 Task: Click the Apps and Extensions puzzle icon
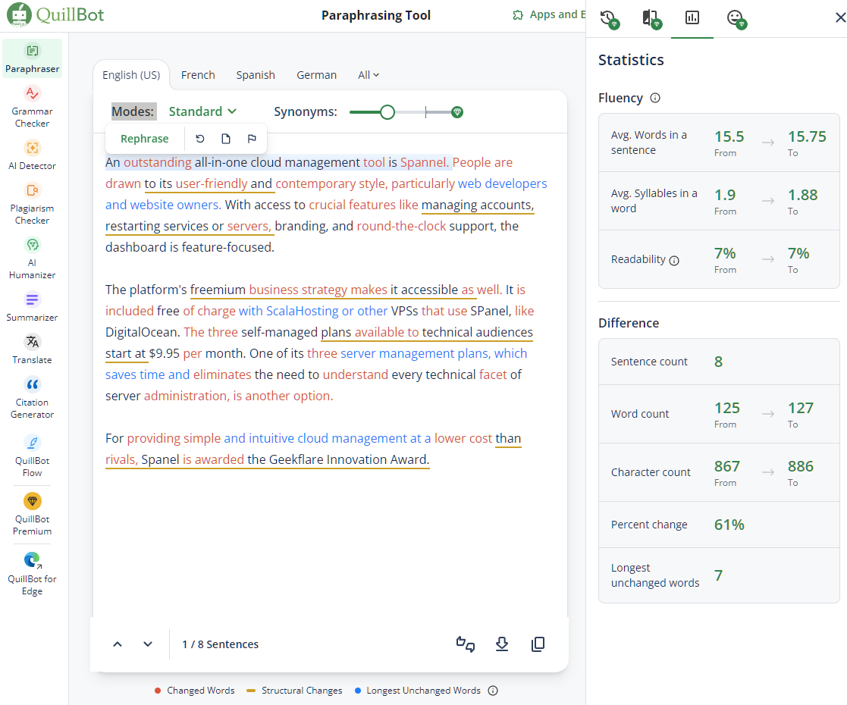[x=518, y=15]
